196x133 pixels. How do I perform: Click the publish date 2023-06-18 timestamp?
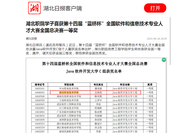tap(157, 39)
